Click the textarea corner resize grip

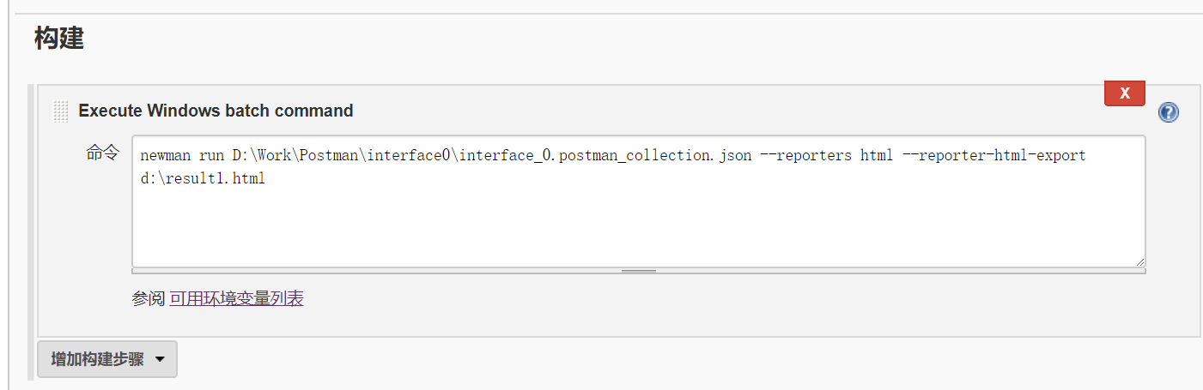[1139, 261]
